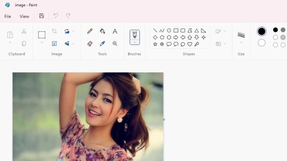287x161 pixels.
Task: Pick the Rounded rectangular callout shape
Action: (169, 44)
